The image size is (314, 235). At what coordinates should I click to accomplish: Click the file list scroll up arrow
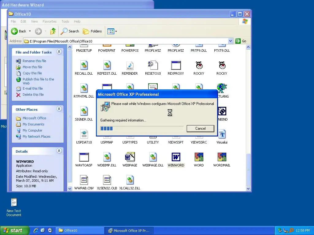[x=248, y=47]
